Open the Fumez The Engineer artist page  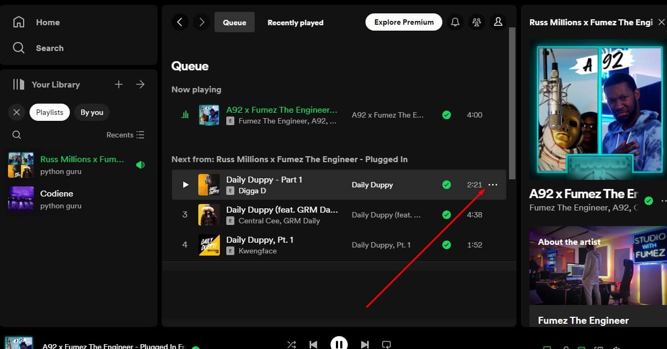point(583,320)
